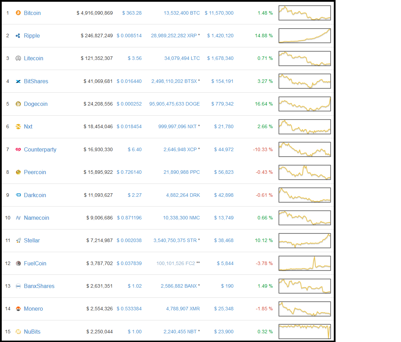View Dogecoin's price sparkline chart
The height and width of the screenshot is (342, 401).
point(305,104)
